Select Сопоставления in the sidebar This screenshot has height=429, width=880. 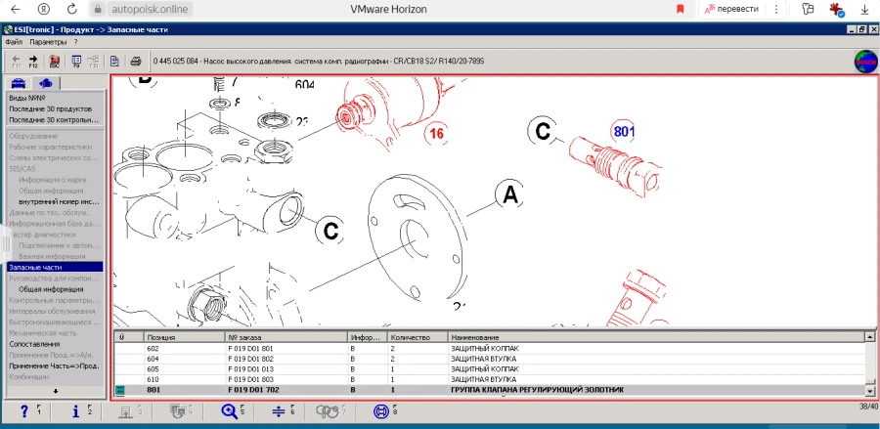34,344
